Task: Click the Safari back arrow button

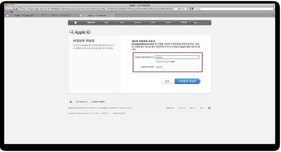Action: point(7,9)
